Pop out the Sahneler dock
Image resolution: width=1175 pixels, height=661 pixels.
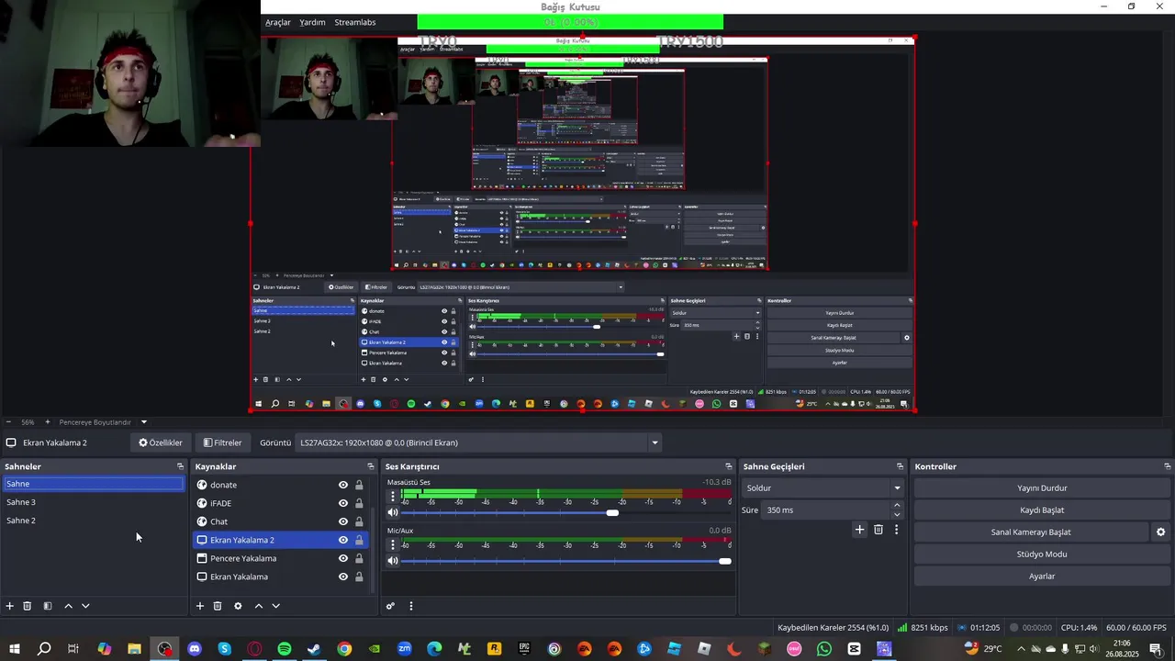pos(180,466)
